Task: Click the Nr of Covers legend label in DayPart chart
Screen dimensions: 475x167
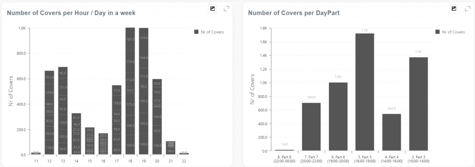Action: pos(453,32)
